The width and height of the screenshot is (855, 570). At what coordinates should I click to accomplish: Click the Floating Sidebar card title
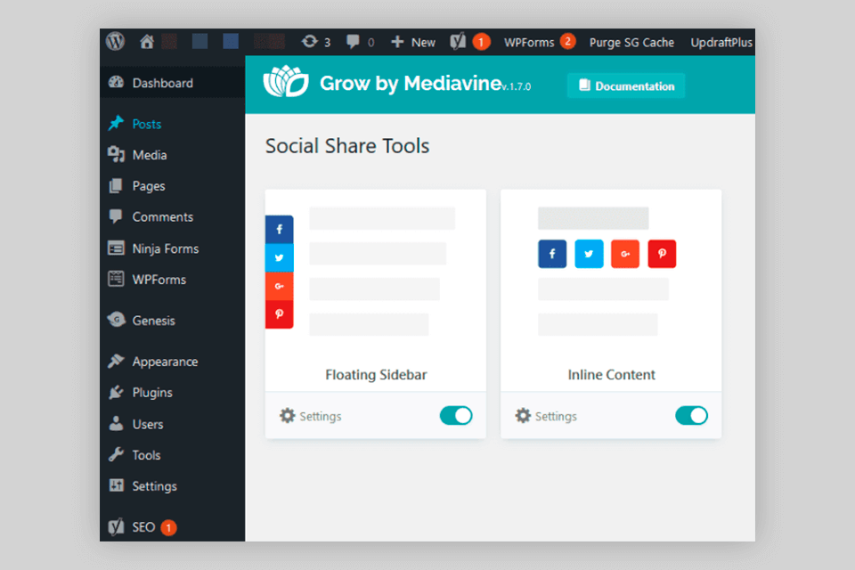coord(376,375)
